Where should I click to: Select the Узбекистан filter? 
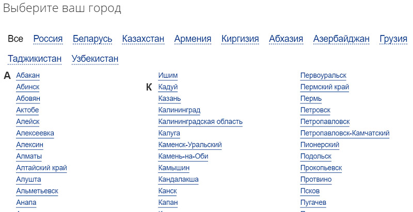pos(95,59)
